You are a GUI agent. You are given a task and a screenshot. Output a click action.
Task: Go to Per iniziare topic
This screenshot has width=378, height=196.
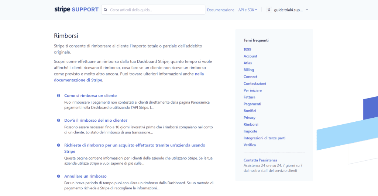pyautogui.click(x=252, y=90)
